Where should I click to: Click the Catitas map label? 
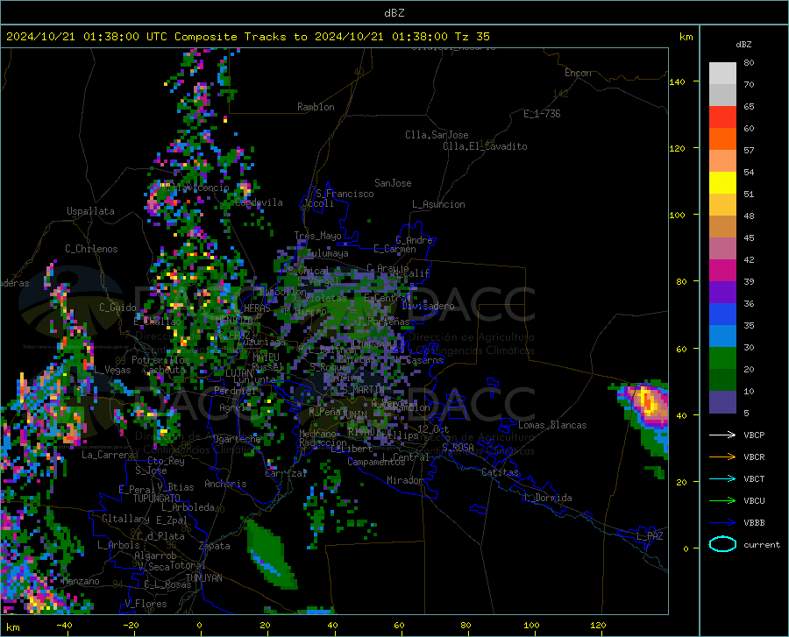pyautogui.click(x=500, y=472)
